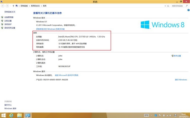Select 系统和安全 in the breadcrumb path
This screenshot has width=190, height=118.
(35, 6)
